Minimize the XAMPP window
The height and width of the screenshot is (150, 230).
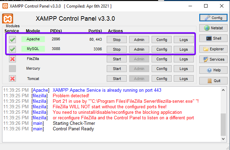tap(190, 6)
